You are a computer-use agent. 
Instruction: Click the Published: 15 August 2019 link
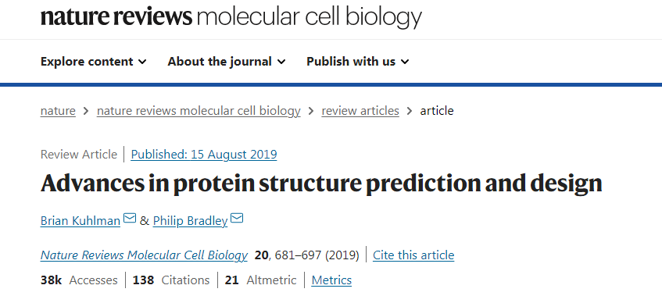pyautogui.click(x=204, y=155)
